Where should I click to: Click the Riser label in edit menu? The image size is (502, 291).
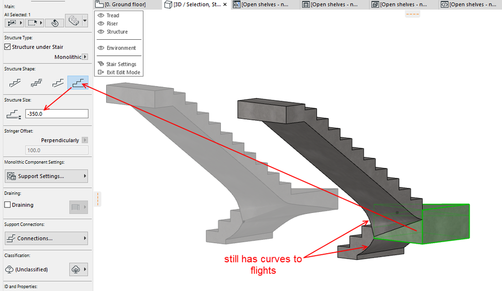112,23
